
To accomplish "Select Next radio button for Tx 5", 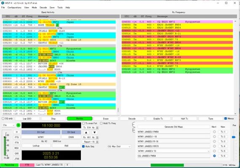I will (214, 151).
